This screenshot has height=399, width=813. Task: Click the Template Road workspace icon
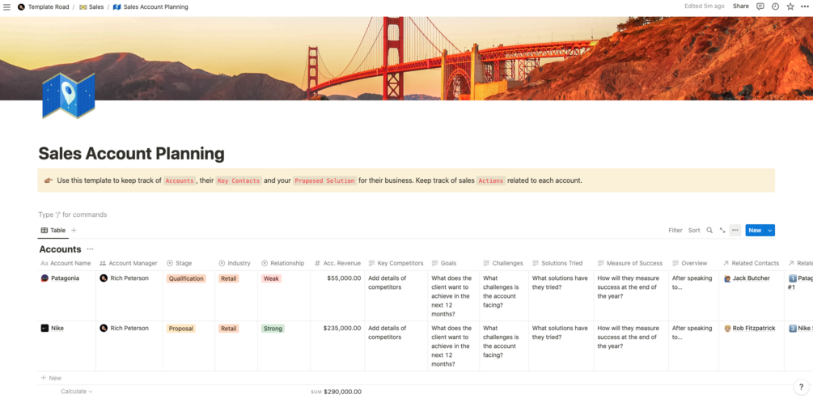pyautogui.click(x=21, y=7)
